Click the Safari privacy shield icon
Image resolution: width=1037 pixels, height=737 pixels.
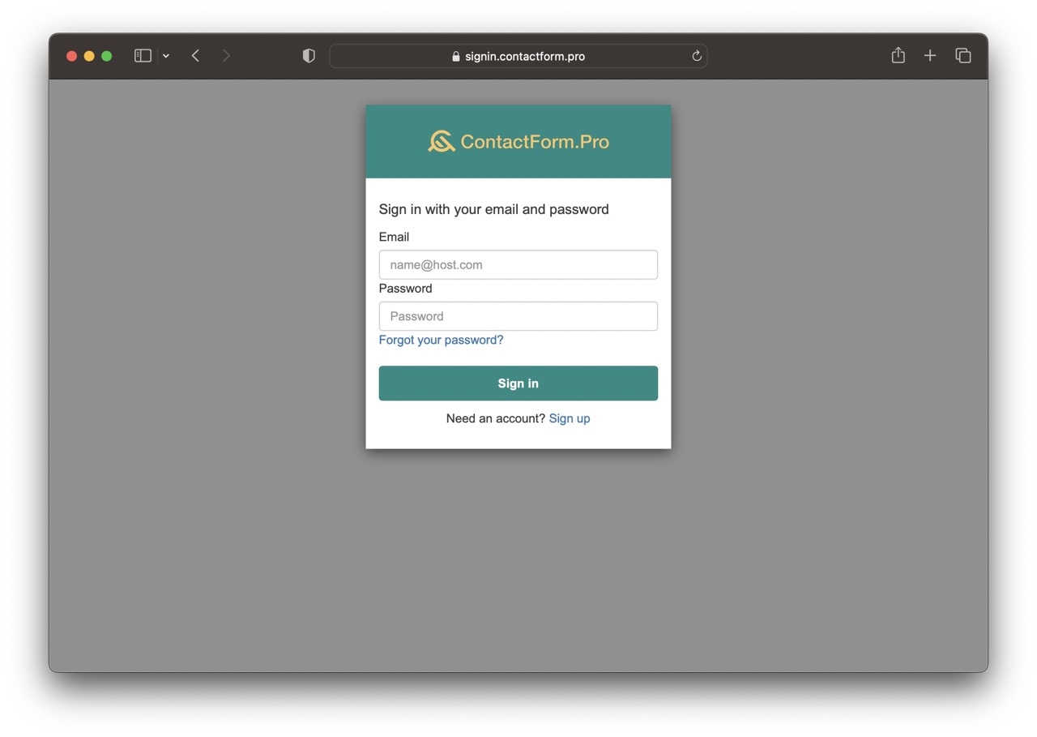click(309, 55)
